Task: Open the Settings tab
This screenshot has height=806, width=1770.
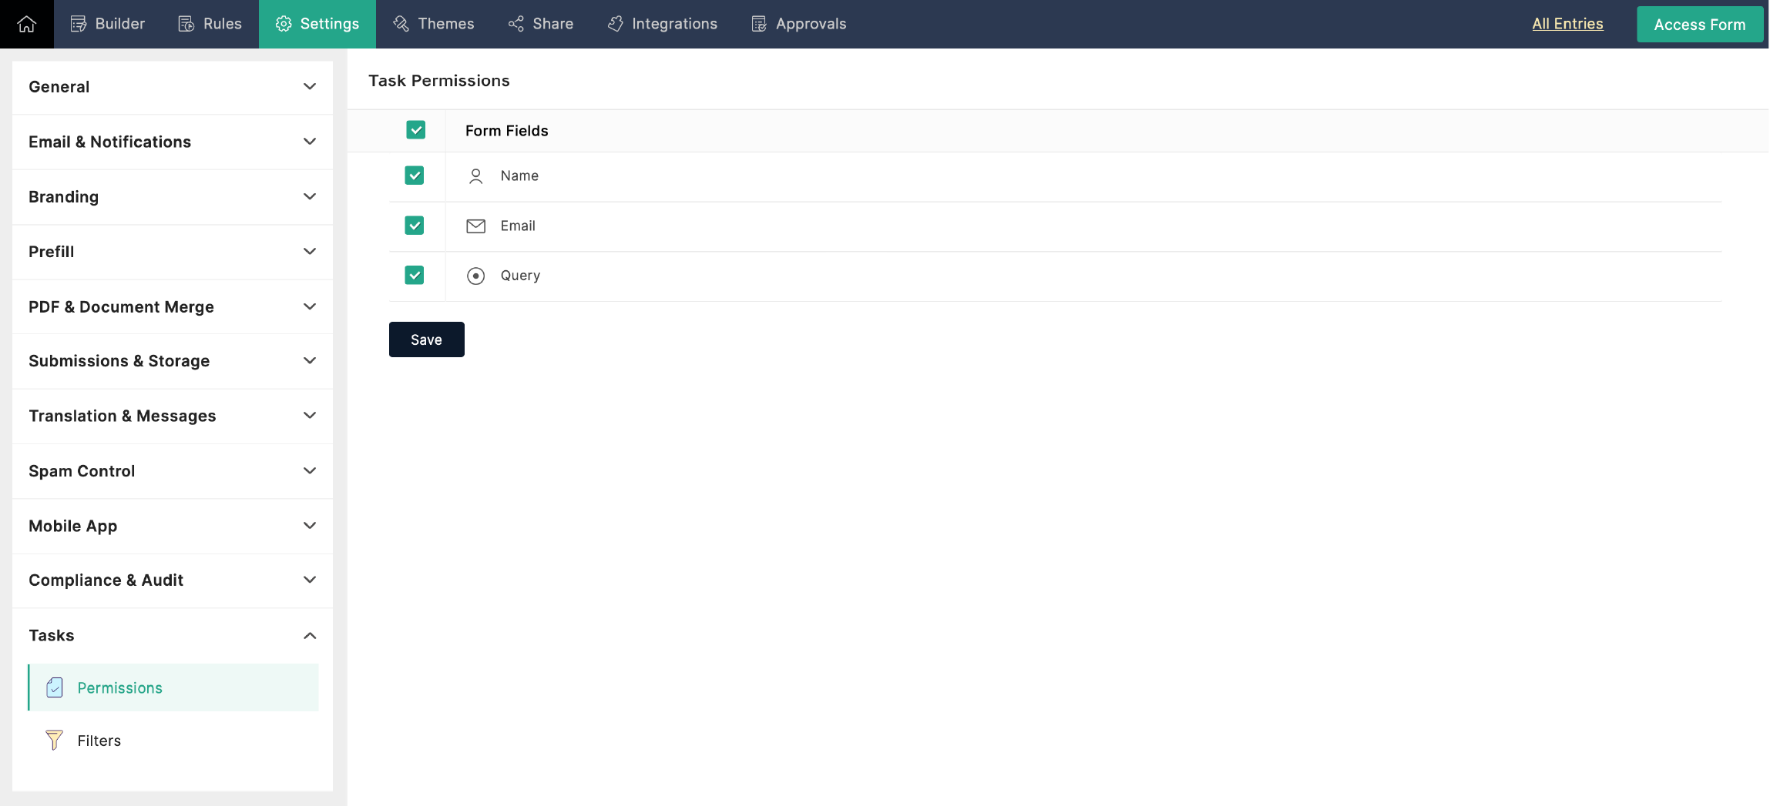Action: (x=317, y=24)
